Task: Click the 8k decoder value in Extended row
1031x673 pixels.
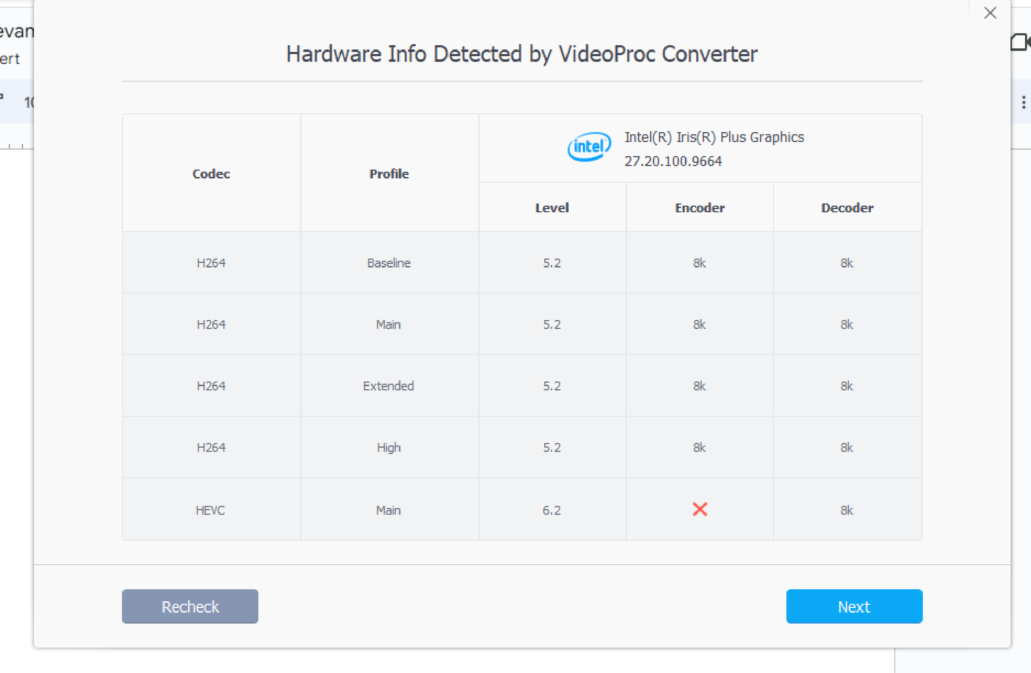Action: [847, 386]
